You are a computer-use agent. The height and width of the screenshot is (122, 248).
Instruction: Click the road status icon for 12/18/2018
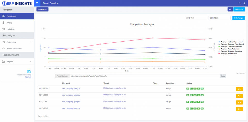(199, 88)
